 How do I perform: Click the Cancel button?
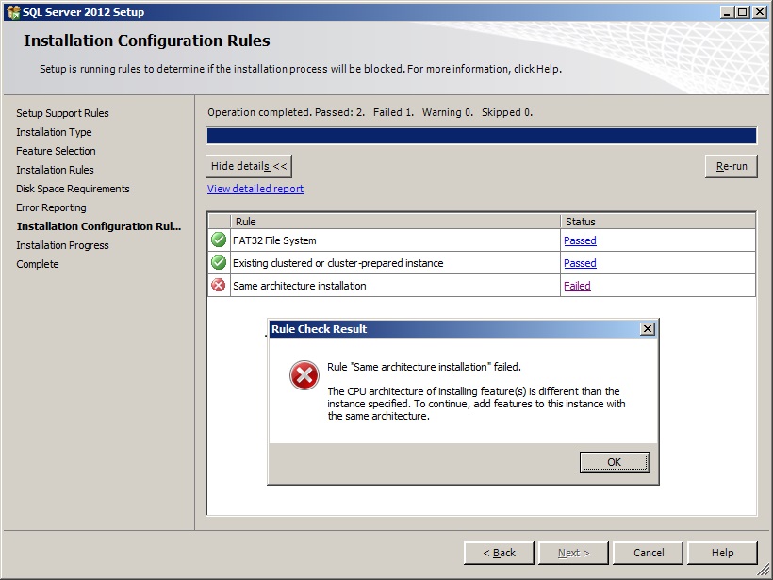(x=649, y=553)
